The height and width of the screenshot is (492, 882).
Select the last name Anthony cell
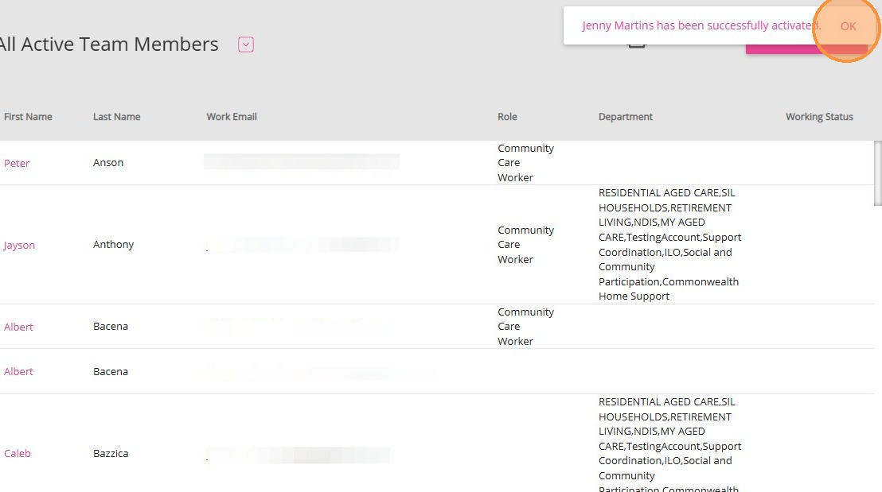pyautogui.click(x=114, y=244)
